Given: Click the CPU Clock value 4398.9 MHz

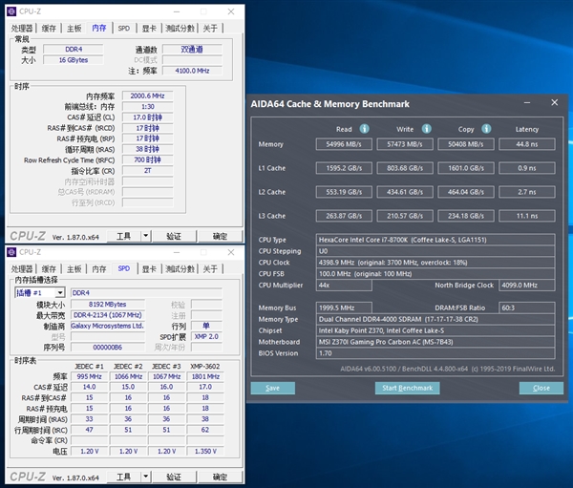Looking at the screenshot, I should click(x=435, y=263).
